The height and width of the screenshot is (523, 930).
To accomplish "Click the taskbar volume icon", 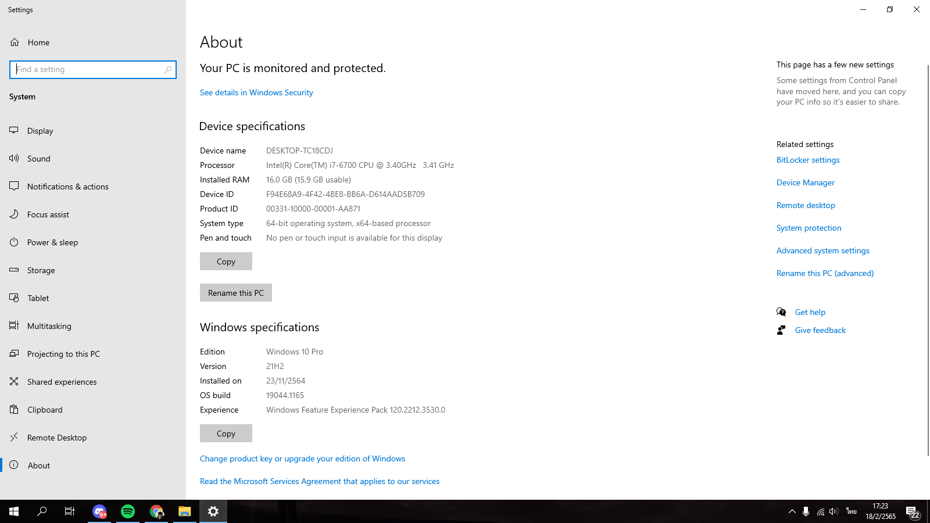I will (834, 511).
